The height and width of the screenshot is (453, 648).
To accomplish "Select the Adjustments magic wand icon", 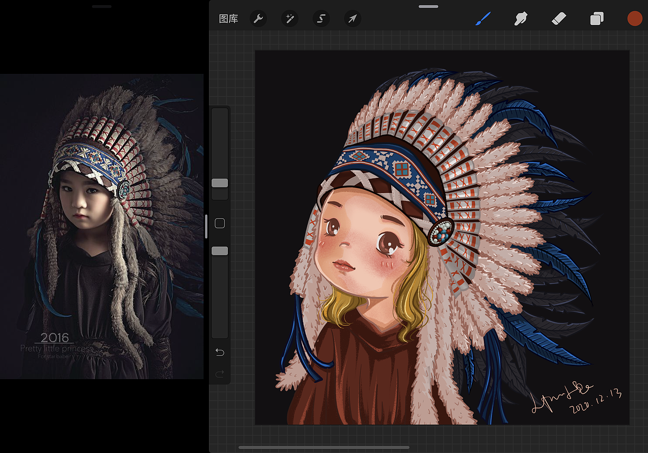I will 290,19.
